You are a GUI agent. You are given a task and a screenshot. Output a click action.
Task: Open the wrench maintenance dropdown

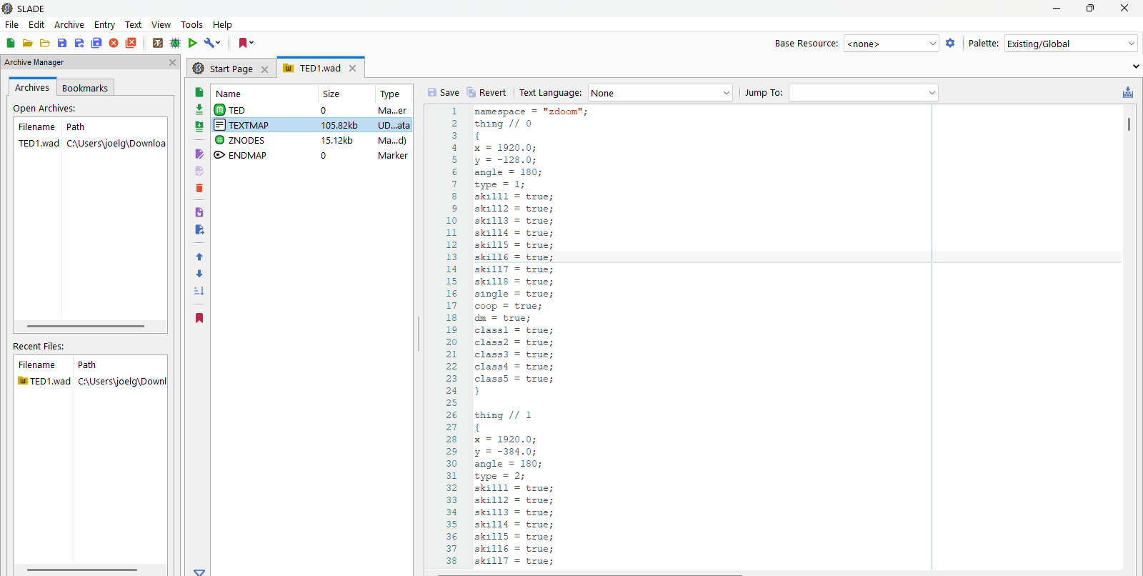click(x=212, y=43)
